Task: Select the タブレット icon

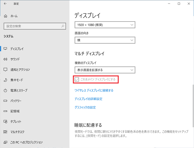Action: click(5, 122)
